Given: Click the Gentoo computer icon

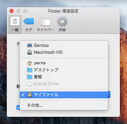Looking at the screenshot, I should click(30, 46).
